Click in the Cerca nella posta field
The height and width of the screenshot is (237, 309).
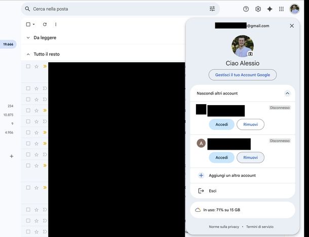pos(117,9)
